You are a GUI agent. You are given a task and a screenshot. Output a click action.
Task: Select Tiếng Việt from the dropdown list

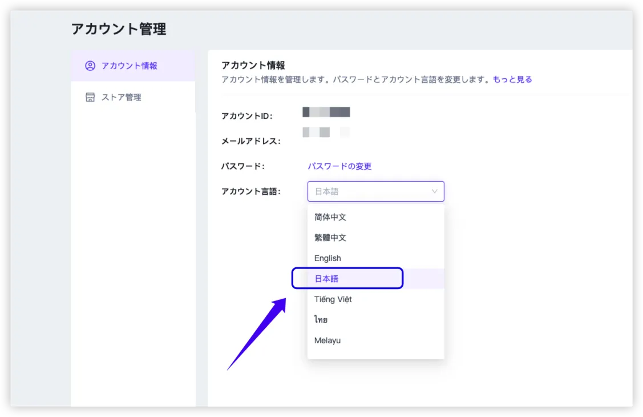pyautogui.click(x=333, y=299)
